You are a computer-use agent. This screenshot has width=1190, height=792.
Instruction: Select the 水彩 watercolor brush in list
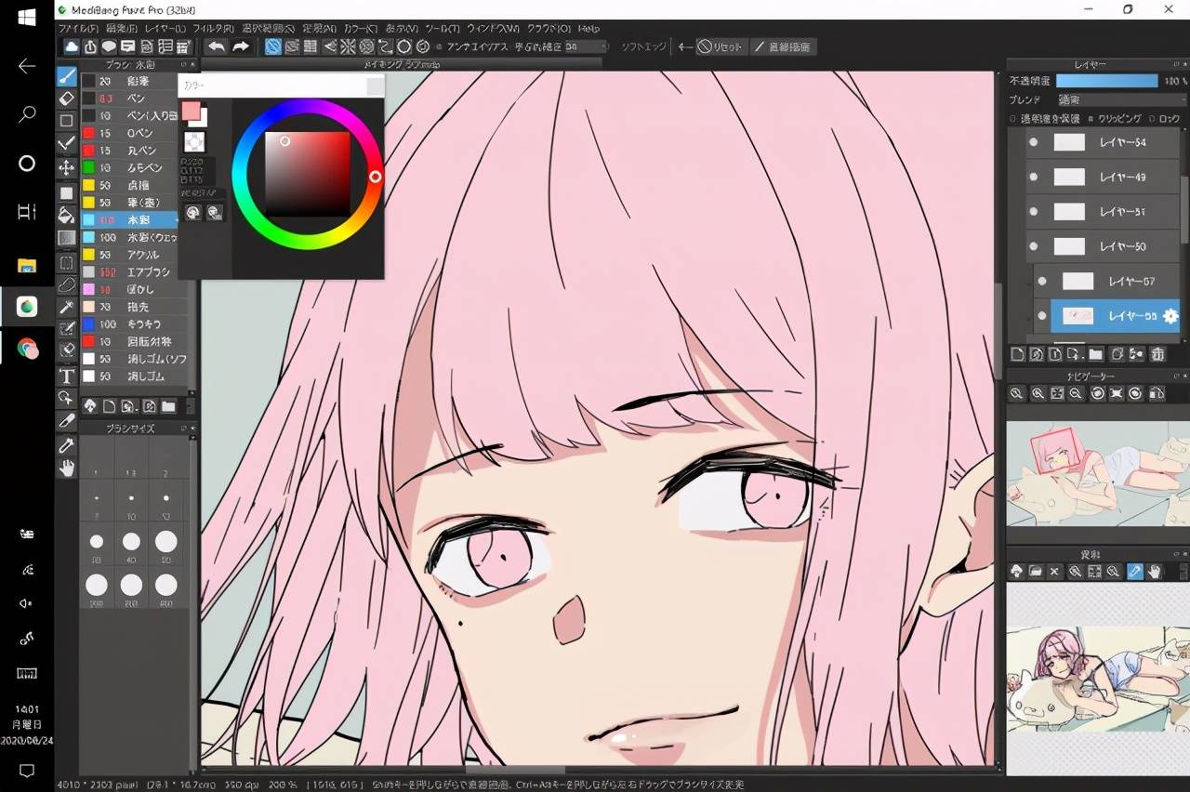[x=129, y=220]
